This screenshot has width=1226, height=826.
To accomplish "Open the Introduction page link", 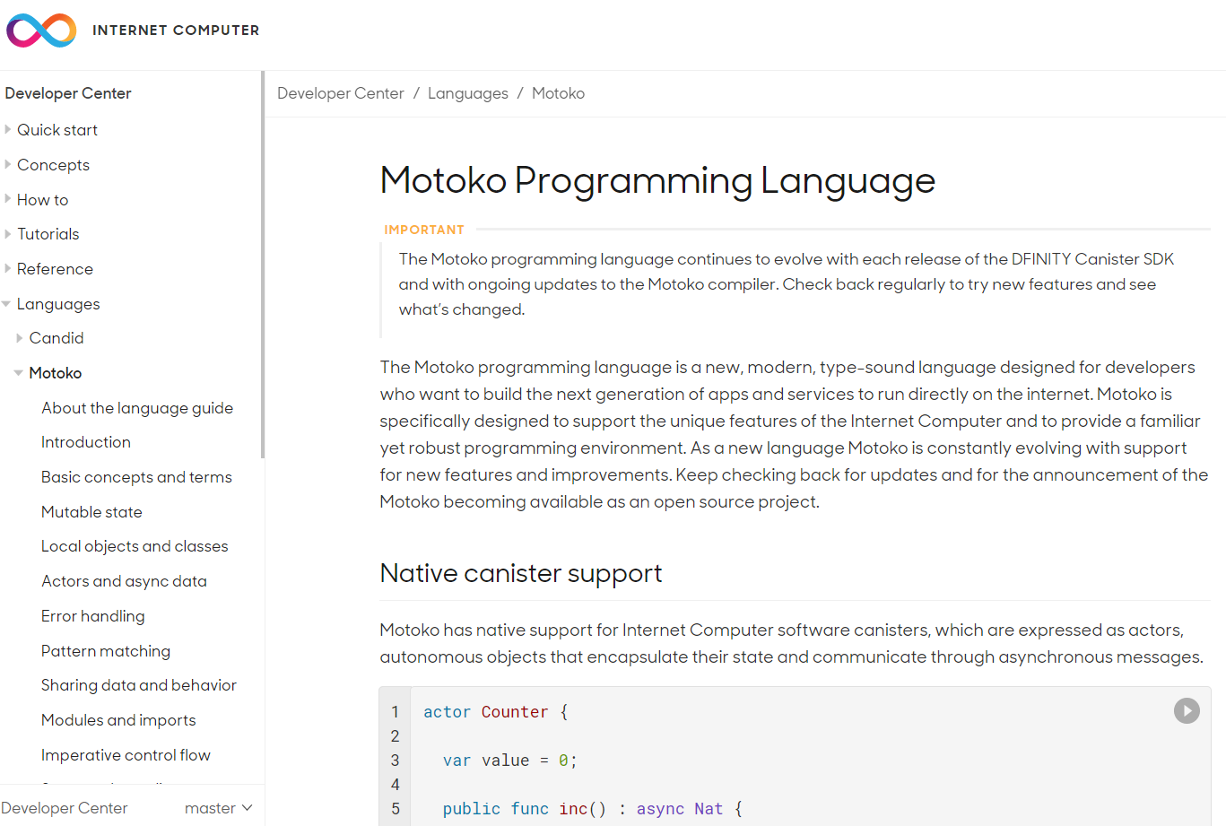I will [x=86, y=442].
